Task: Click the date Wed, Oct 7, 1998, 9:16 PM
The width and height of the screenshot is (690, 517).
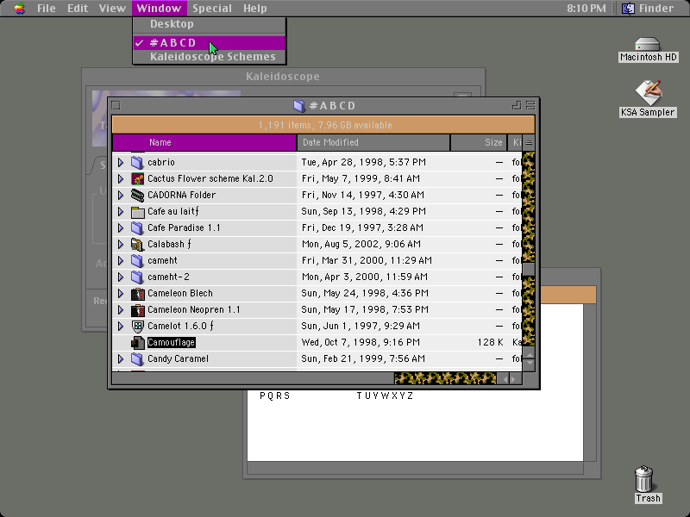Action: point(361,342)
